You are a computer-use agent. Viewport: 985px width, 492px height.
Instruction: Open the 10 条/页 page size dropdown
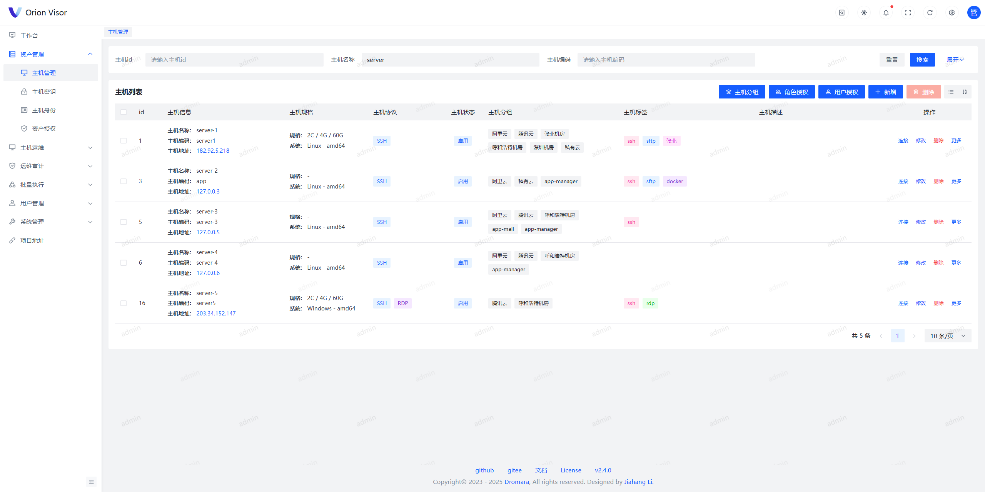coord(947,336)
